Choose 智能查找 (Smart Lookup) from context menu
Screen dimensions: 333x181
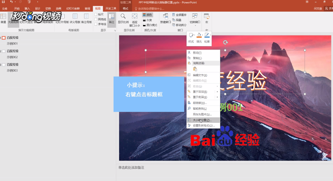coord(203,108)
